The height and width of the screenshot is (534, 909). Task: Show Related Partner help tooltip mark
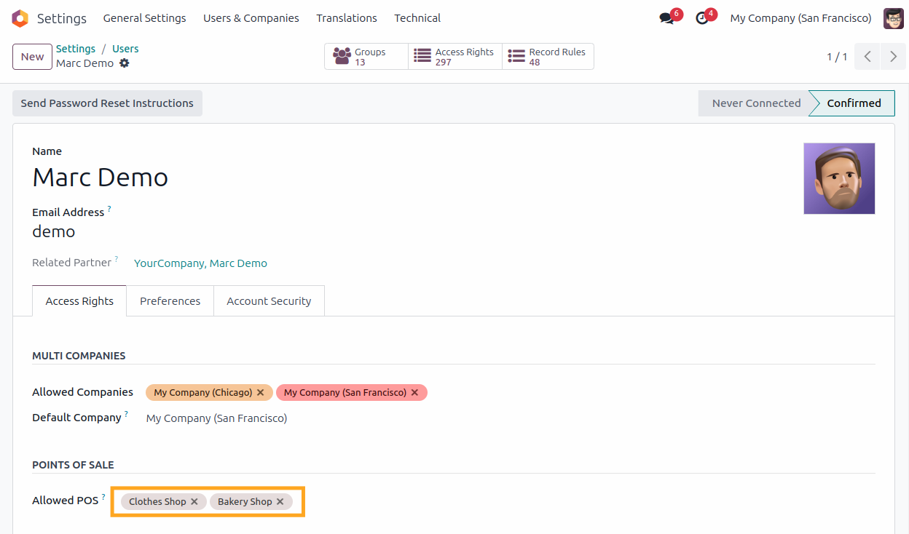coord(117,259)
